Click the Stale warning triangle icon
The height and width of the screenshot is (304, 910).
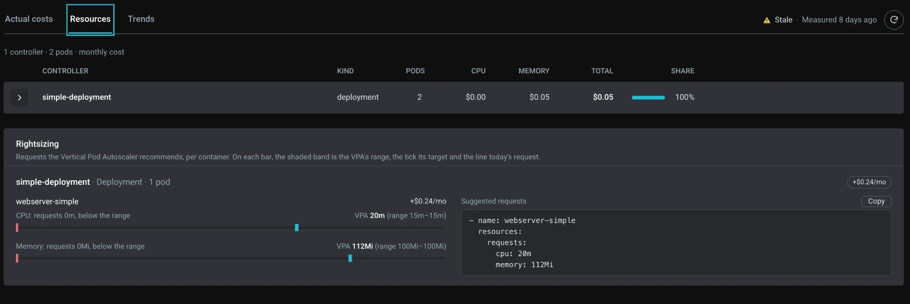click(767, 20)
